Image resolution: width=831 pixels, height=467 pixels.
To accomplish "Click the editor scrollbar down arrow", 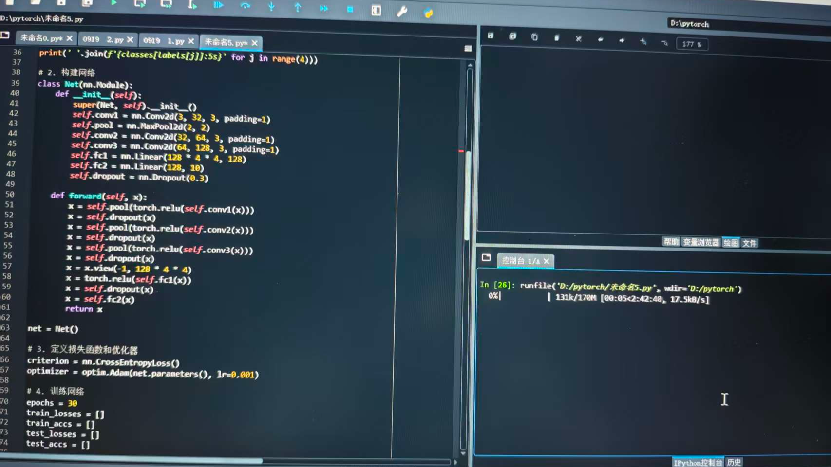I will tap(463, 453).
